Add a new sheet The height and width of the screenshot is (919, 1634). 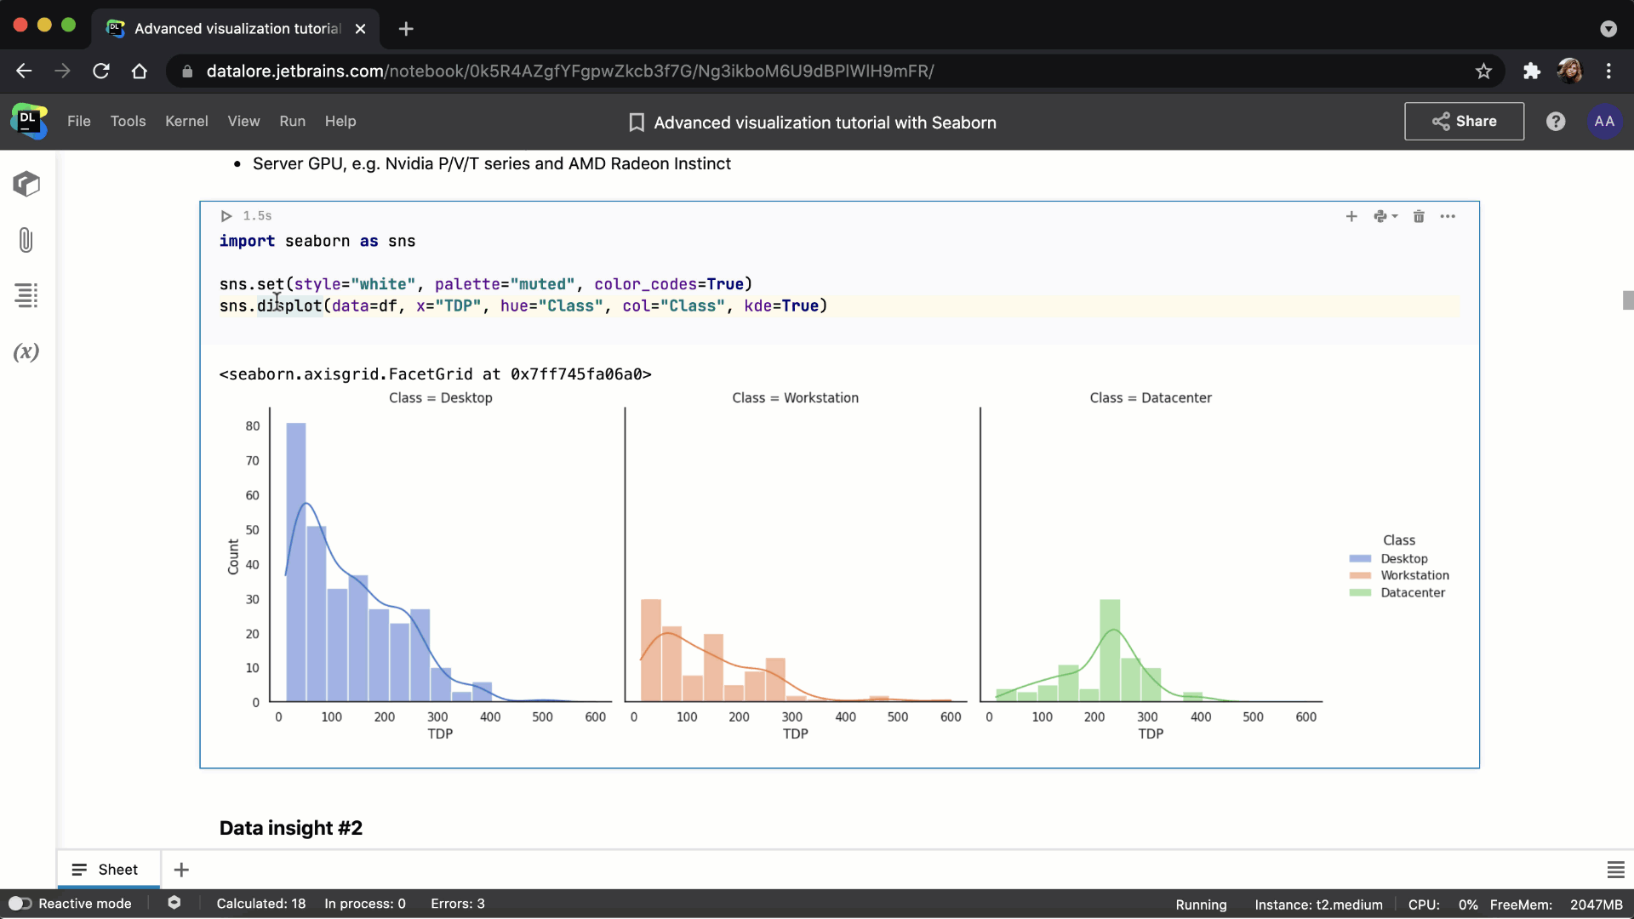pos(181,870)
